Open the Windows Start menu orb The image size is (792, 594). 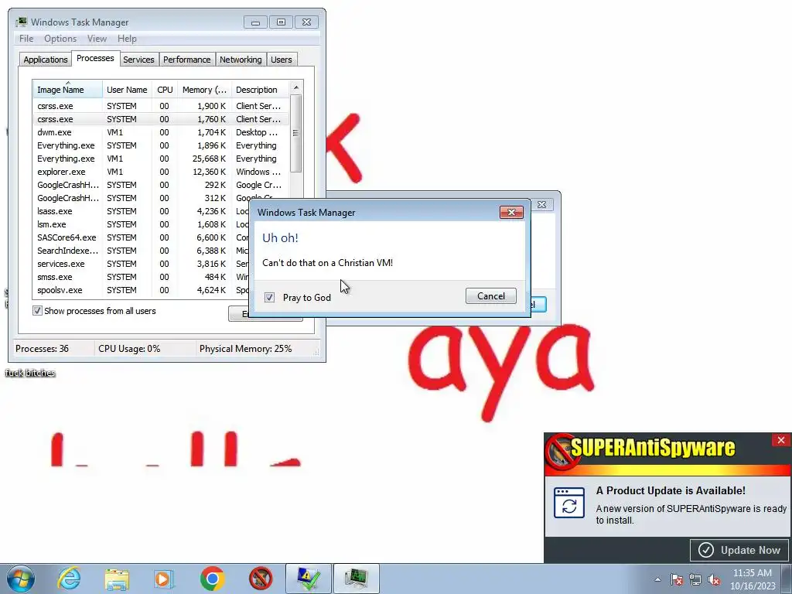[20, 579]
